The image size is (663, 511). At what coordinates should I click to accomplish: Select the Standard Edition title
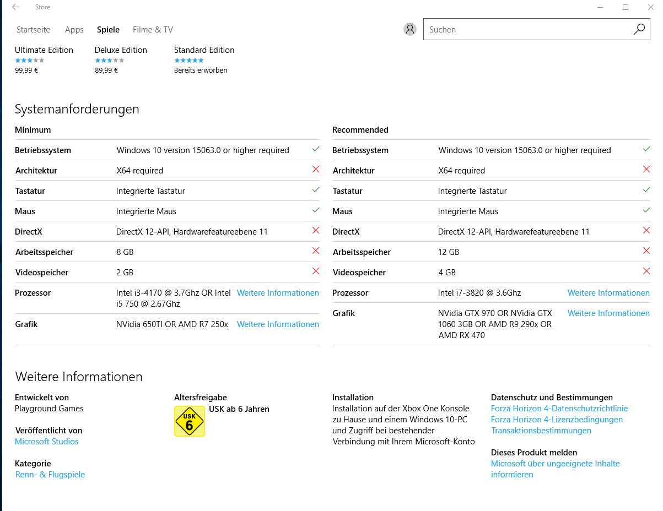[204, 50]
